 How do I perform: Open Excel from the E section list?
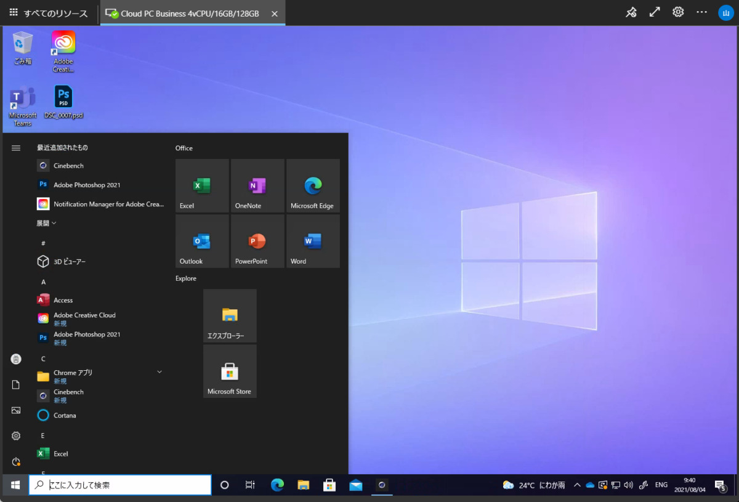coord(100,453)
